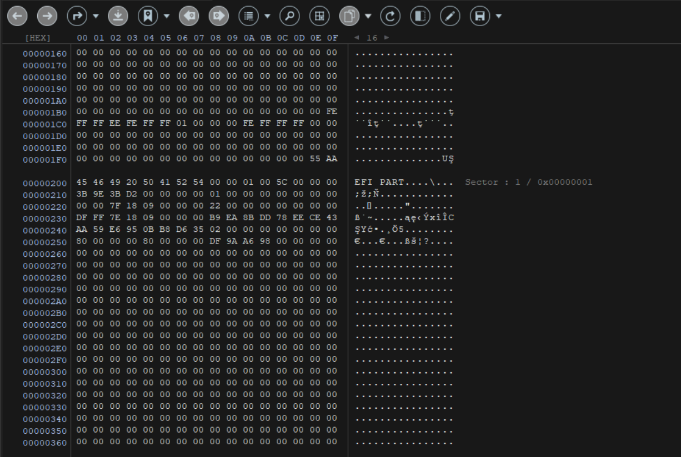Toggle the split panel view icon
The height and width of the screenshot is (457, 681).
point(419,16)
